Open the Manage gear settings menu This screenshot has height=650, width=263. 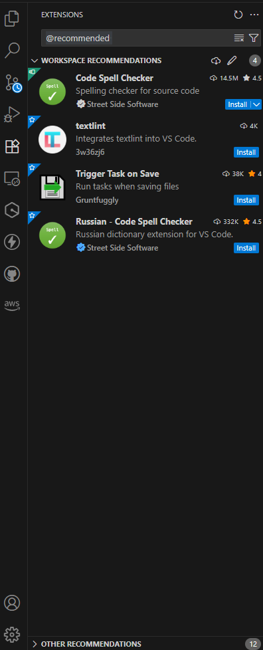(12, 634)
